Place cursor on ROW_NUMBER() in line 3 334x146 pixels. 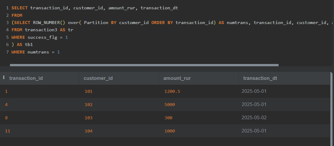[x=49, y=23]
